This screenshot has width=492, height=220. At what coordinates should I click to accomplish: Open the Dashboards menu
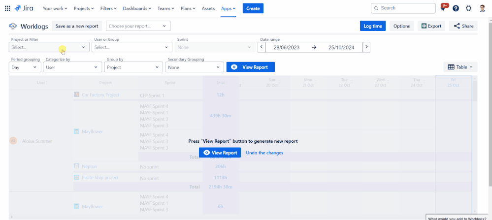pyautogui.click(x=137, y=8)
